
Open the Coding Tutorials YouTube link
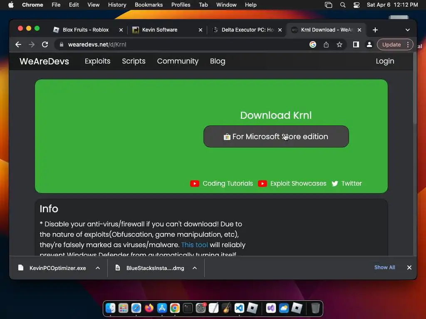click(221, 184)
